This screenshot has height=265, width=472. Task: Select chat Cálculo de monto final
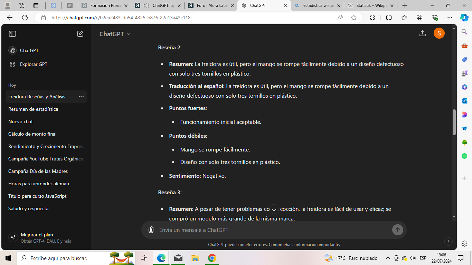[46, 134]
